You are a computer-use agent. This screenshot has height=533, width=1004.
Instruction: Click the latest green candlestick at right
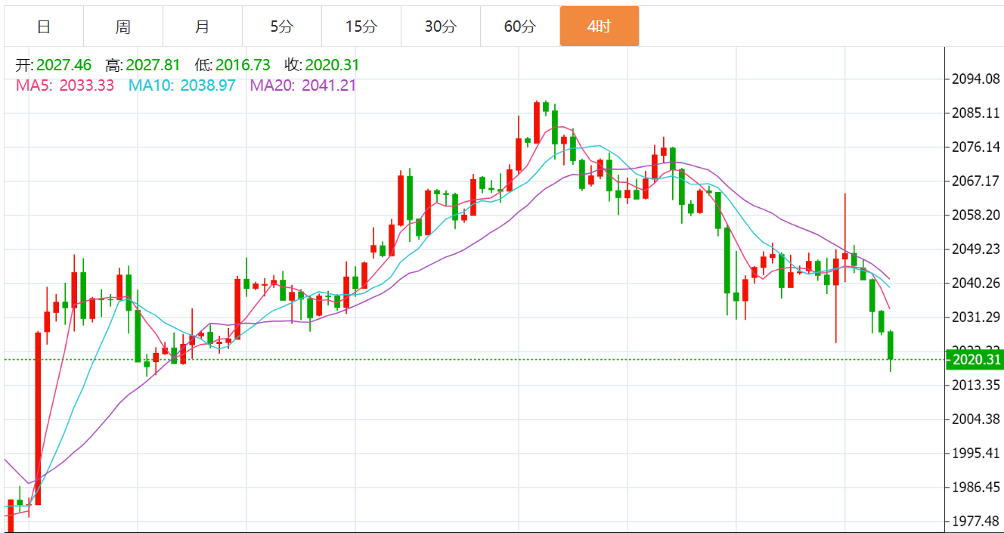pyautogui.click(x=891, y=346)
